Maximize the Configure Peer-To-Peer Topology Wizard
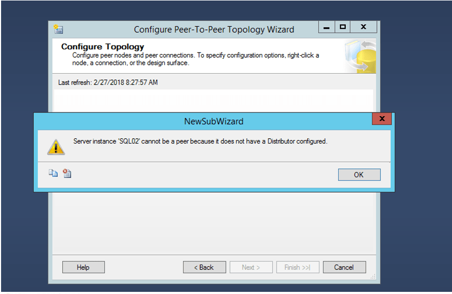This screenshot has width=452, height=294. 342,27
